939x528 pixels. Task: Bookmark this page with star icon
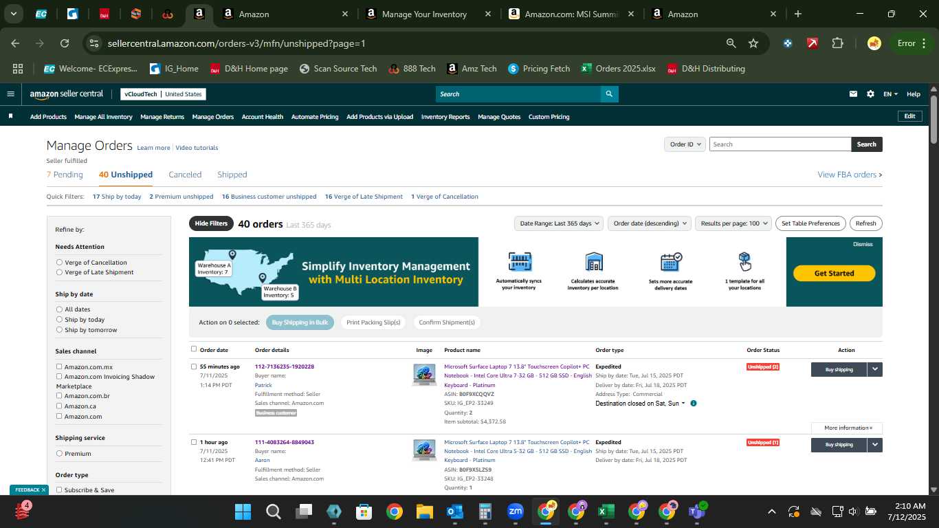(x=753, y=43)
